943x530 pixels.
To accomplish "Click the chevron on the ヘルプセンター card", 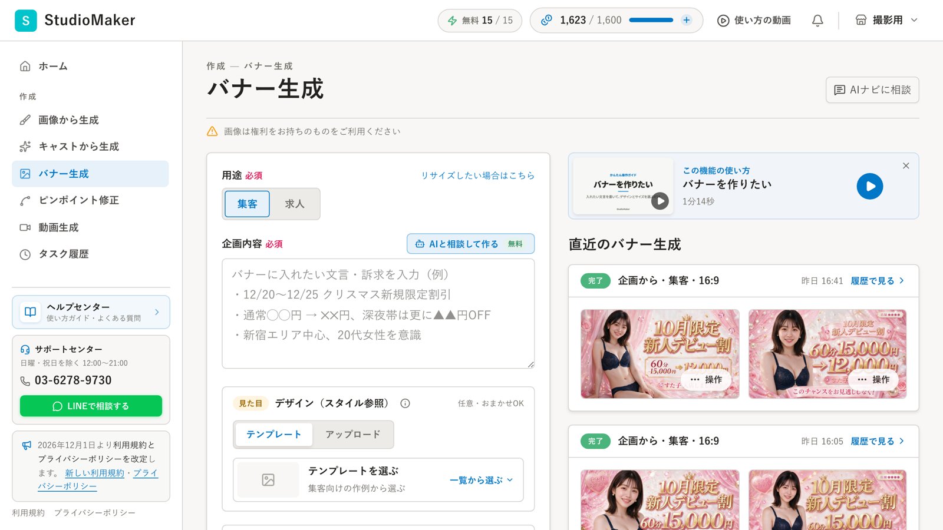I will click(x=157, y=312).
